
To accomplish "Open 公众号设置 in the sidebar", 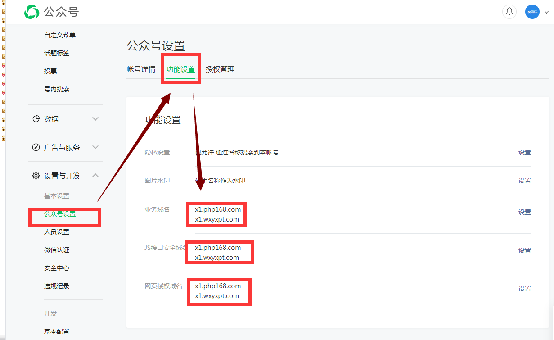I will pyautogui.click(x=60, y=214).
